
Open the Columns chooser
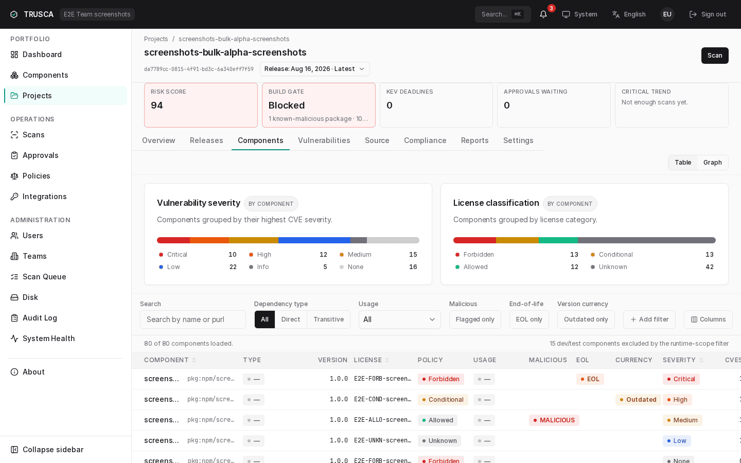pos(708,319)
